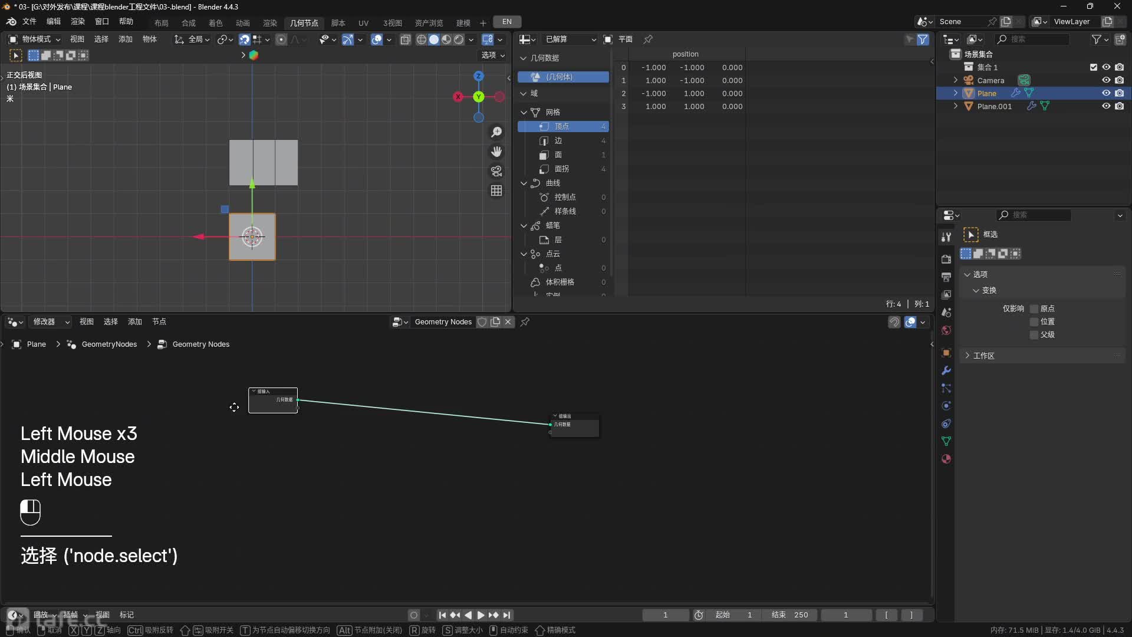Click the viewport pan hand icon
Screen dimensions: 1132x637
[496, 152]
